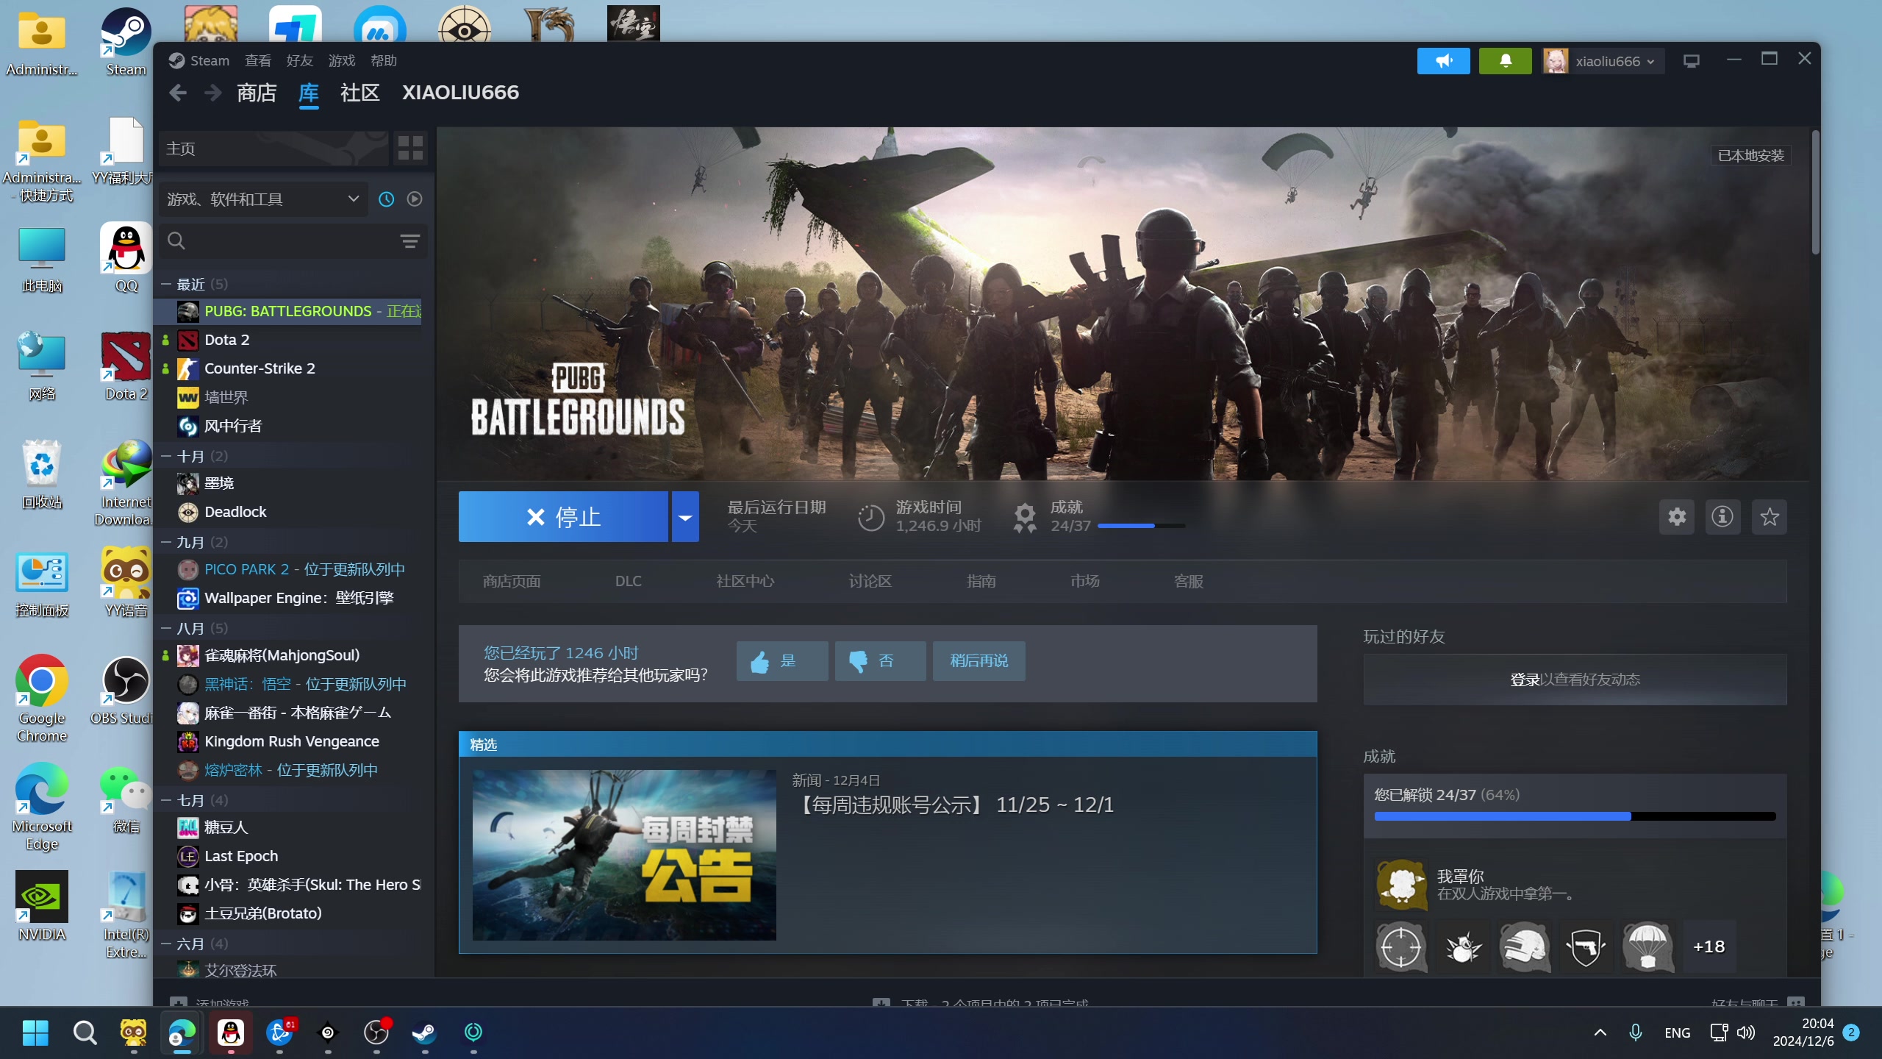Viewport: 1882px width, 1059px height.
Task: Collapse the 六月 category
Action: pos(167,944)
